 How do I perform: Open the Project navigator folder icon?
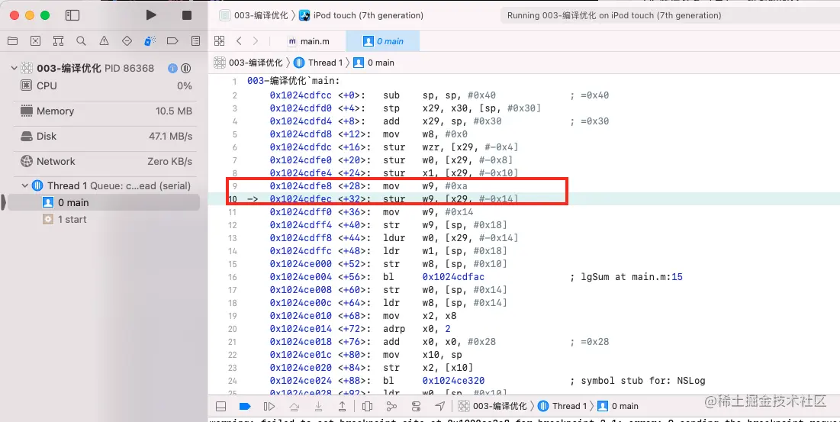click(12, 40)
